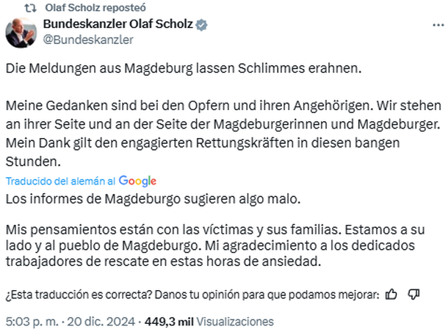Open Olaf Scholz's profile avatar photo

pyautogui.click(x=20, y=32)
